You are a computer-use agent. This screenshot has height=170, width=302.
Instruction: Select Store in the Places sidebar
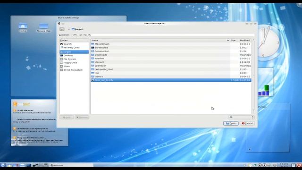(74, 66)
